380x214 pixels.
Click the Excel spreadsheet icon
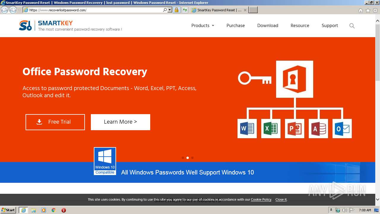tap(271, 128)
